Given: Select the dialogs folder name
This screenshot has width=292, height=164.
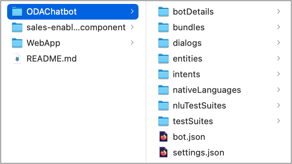Looking at the screenshot, I should 187,43.
